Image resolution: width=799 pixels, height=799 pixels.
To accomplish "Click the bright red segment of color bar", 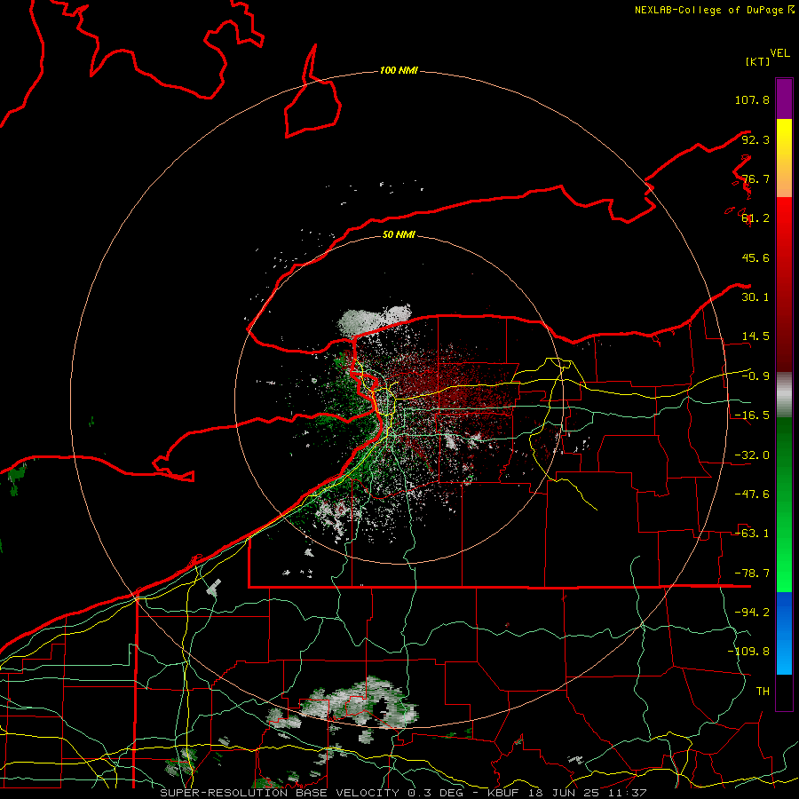I will coord(784,225).
